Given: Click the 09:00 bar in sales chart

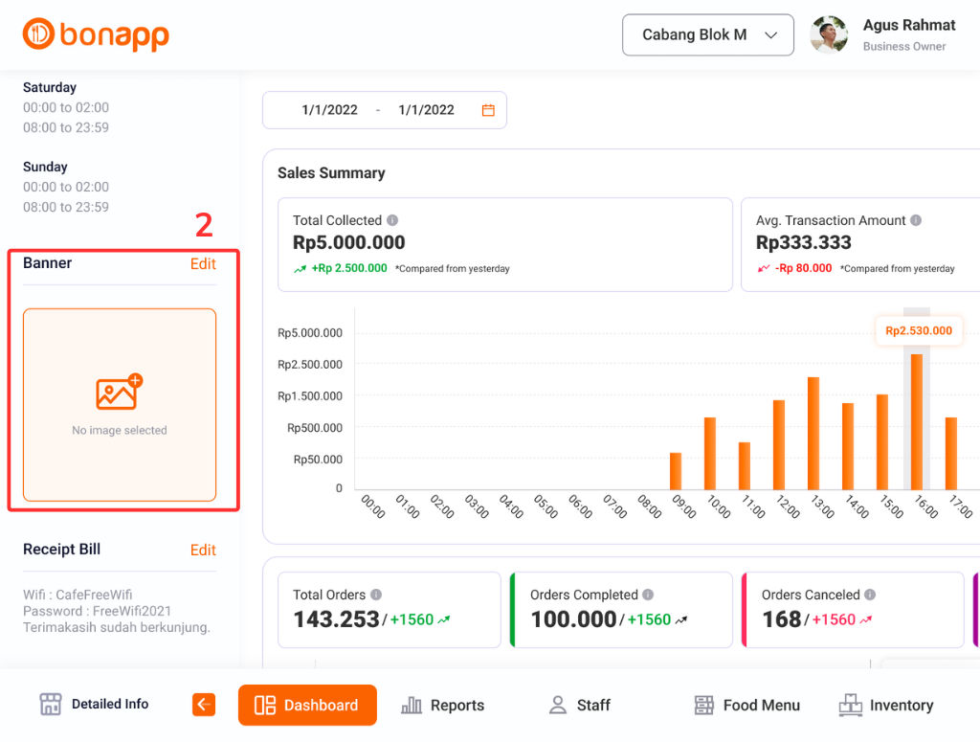Looking at the screenshot, I should pyautogui.click(x=676, y=471).
